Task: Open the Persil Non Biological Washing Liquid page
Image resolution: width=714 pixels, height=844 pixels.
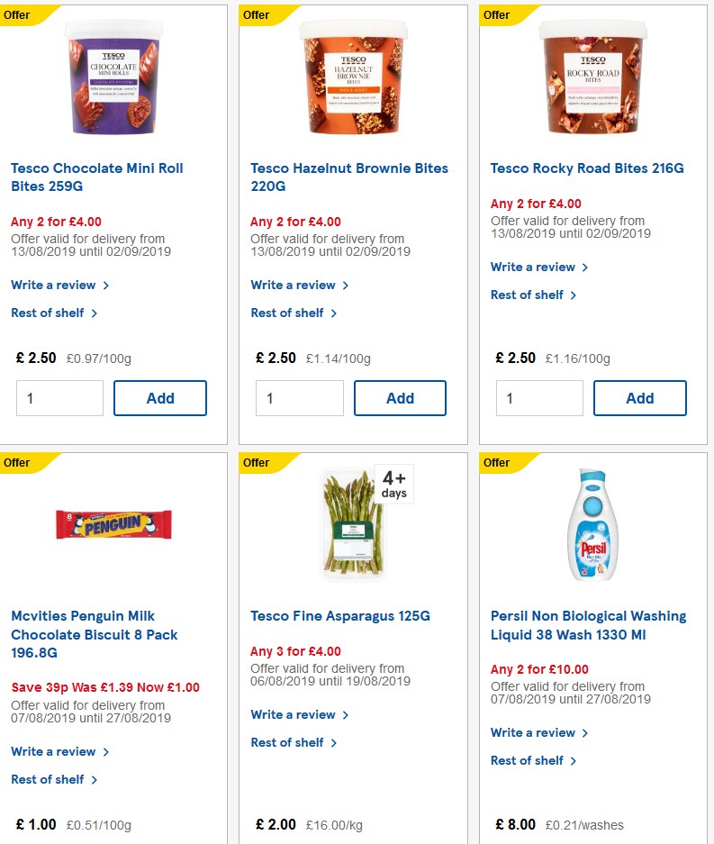Action: tap(587, 624)
